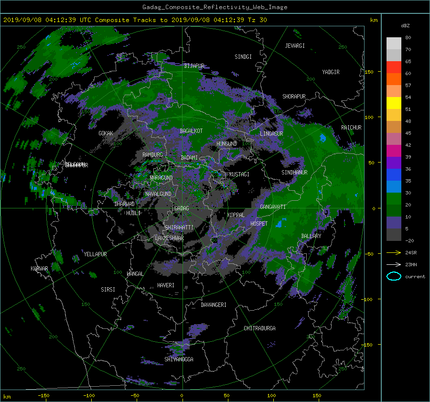Image resolution: width=430 pixels, height=402 pixels.
Task: Pick the magenta swatch in dBZ legend
Action: 394,151
